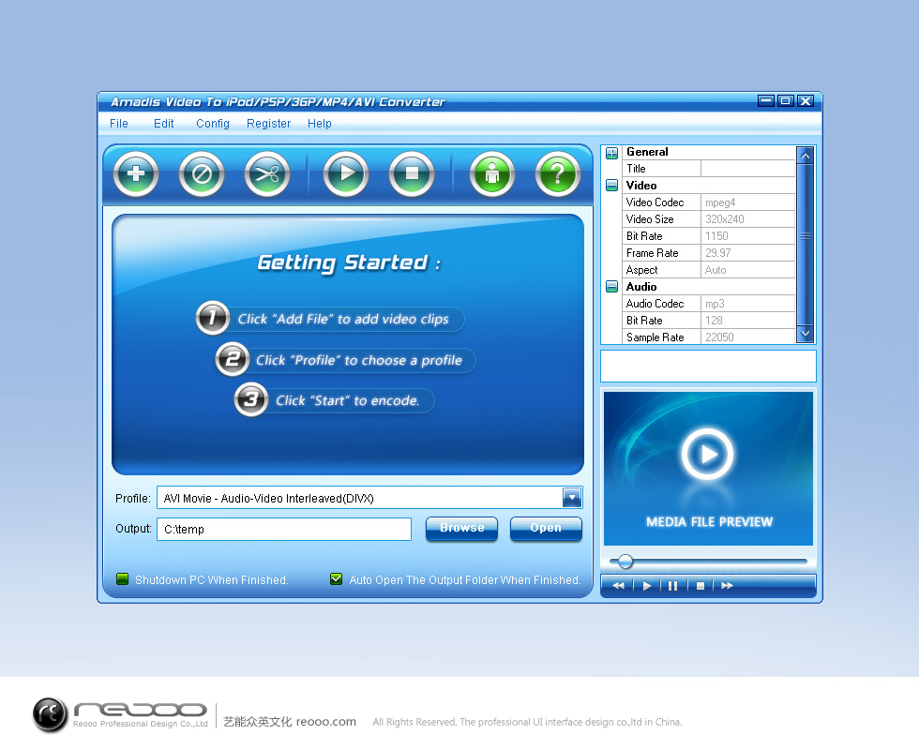Click the Remove circle-slash toolbar icon
This screenshot has height=750, width=919.
[202, 174]
